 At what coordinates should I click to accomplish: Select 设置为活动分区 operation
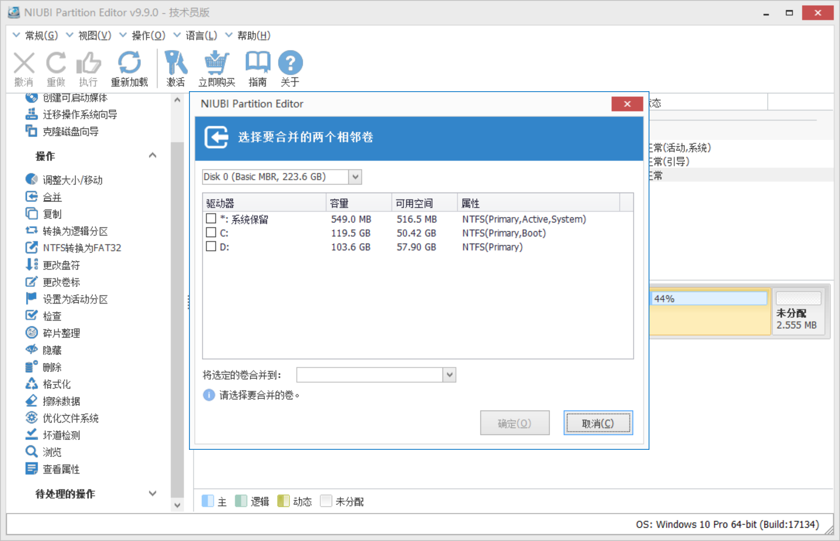[x=67, y=299]
